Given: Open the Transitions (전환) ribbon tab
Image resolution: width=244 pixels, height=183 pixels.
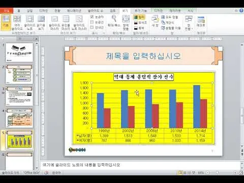Looking at the screenshot, I should click(57, 11).
